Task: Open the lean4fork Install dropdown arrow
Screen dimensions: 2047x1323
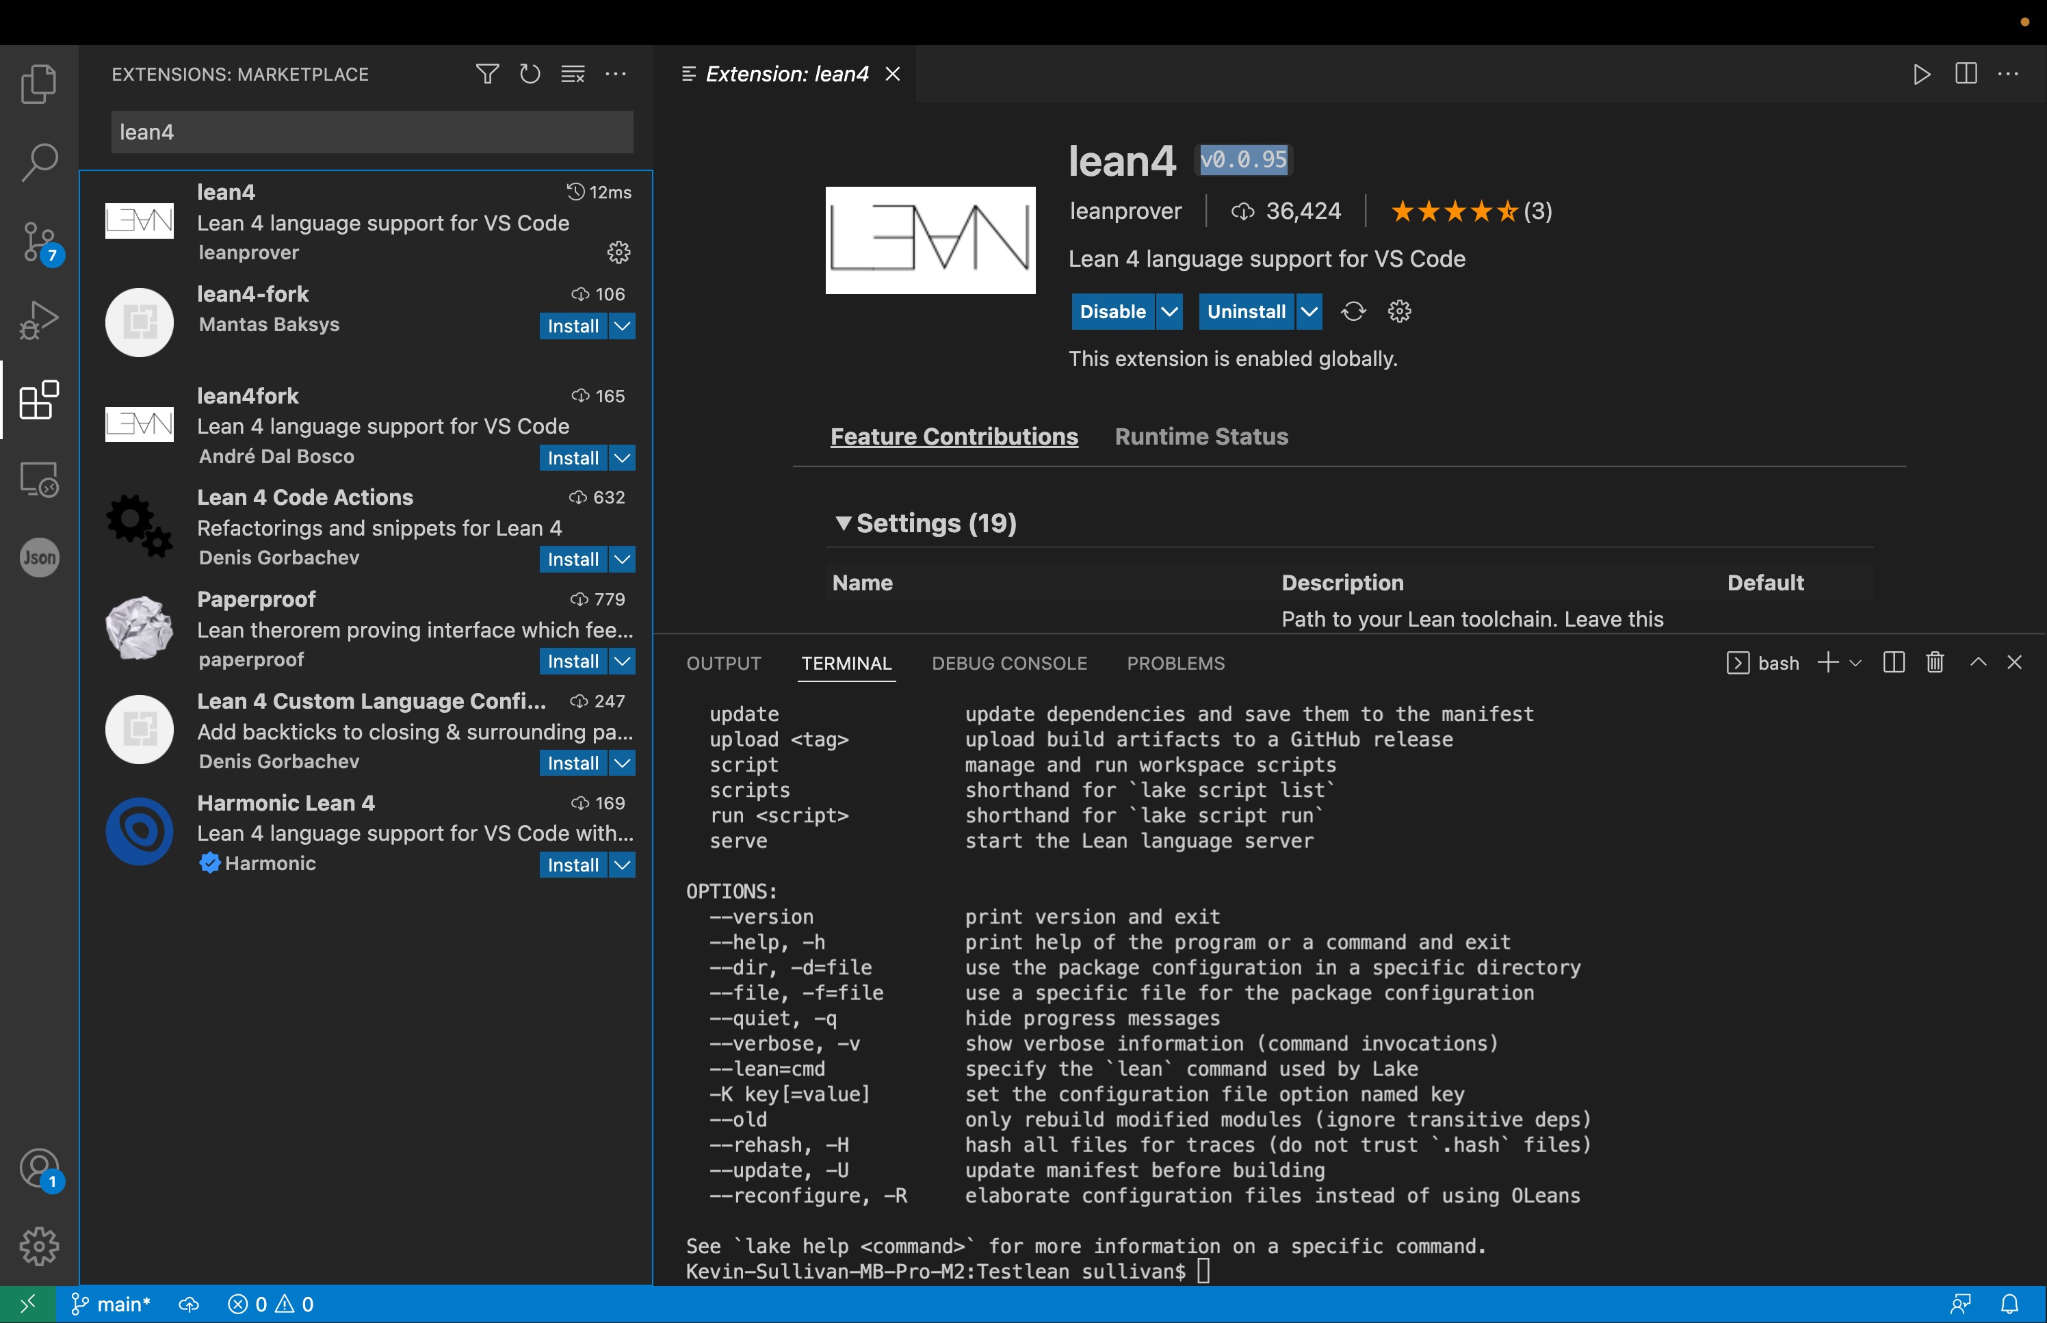Action: (x=623, y=458)
